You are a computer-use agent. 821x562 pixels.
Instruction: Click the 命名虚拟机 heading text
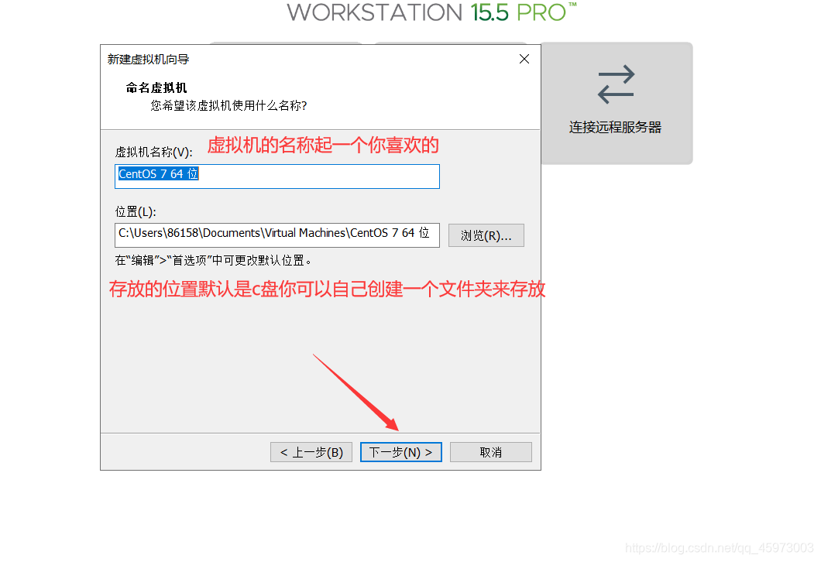point(156,87)
